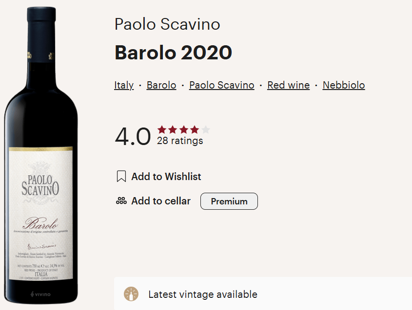Follow the underlined Paolo Scavino winery link
412x310 pixels.
coord(222,85)
